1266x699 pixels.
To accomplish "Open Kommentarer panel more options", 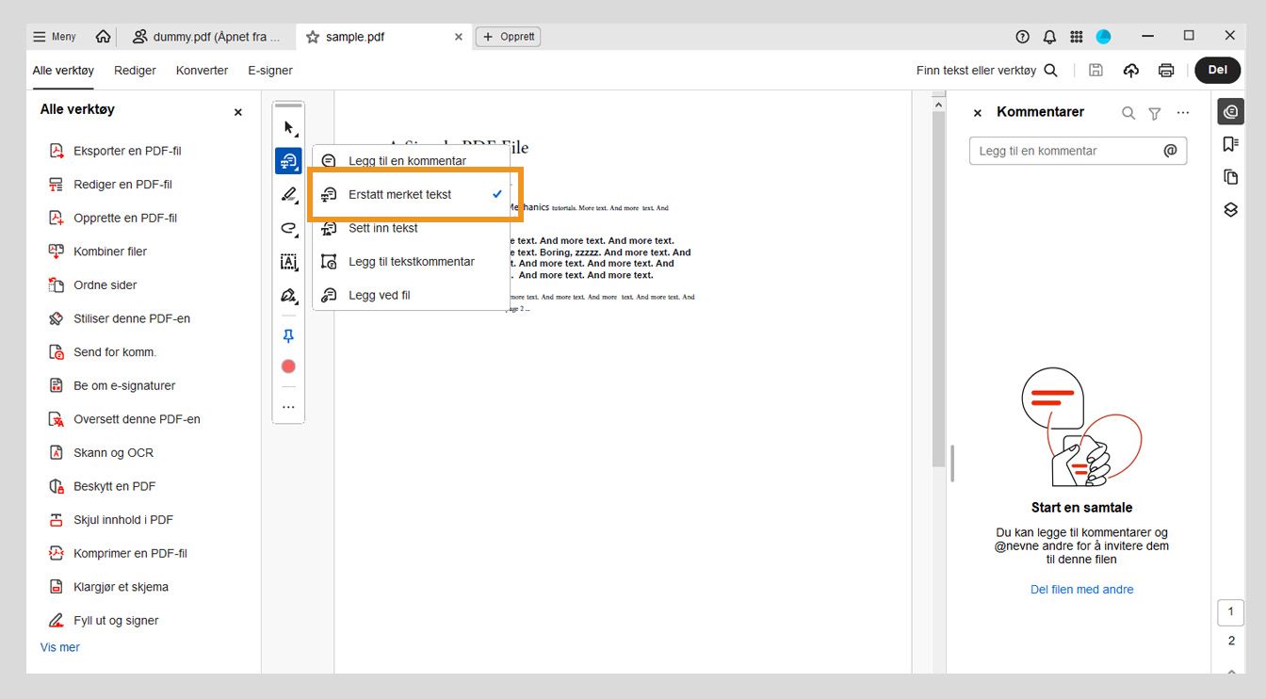I will coord(1183,113).
